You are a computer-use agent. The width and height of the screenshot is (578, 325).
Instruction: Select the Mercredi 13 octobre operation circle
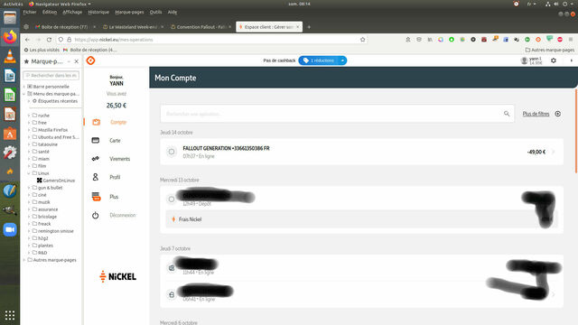(x=172, y=200)
